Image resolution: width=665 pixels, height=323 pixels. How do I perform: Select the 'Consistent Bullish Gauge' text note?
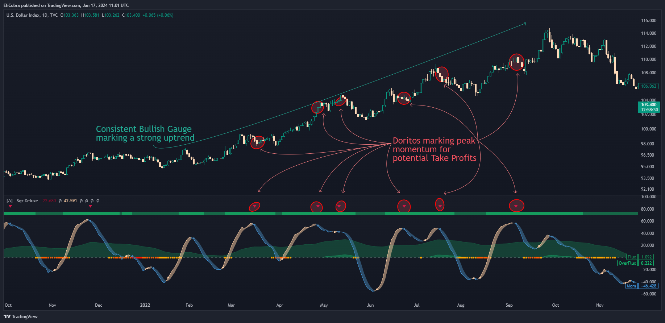click(x=145, y=133)
